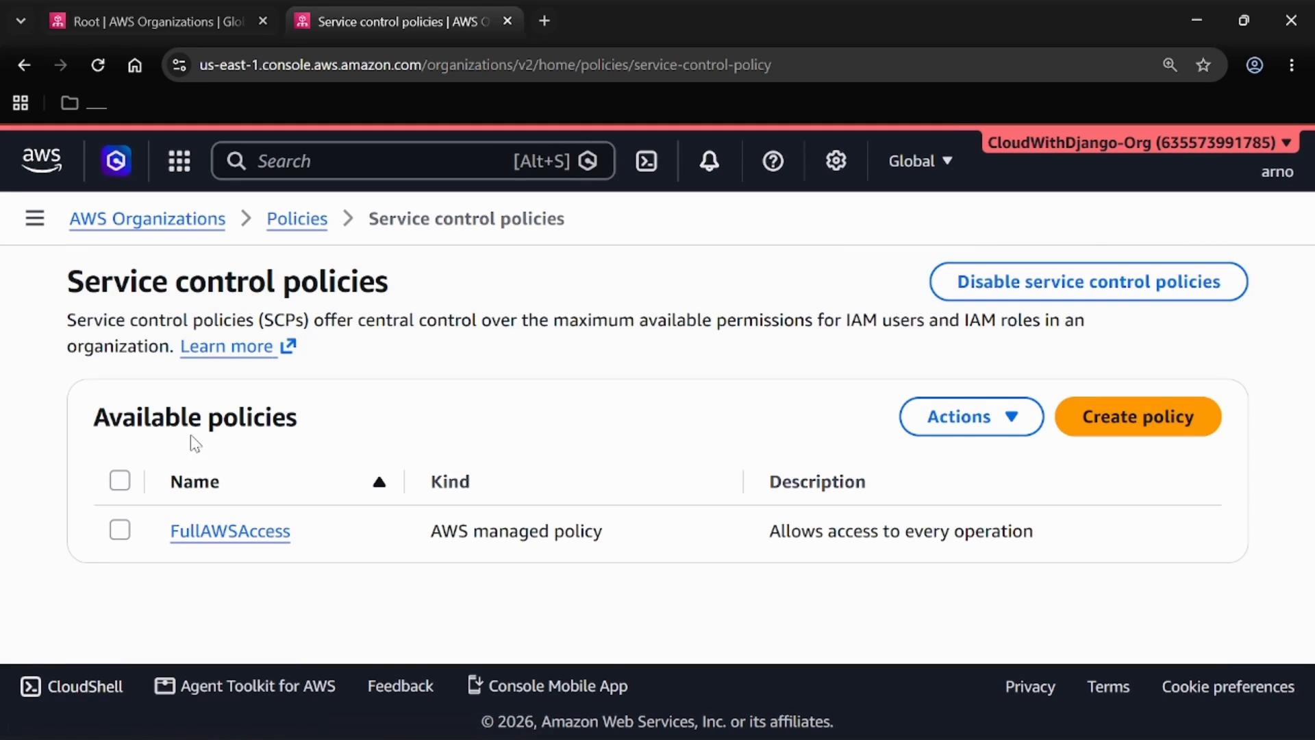
Task: Select the Service control policies browser tab
Action: [404, 21]
